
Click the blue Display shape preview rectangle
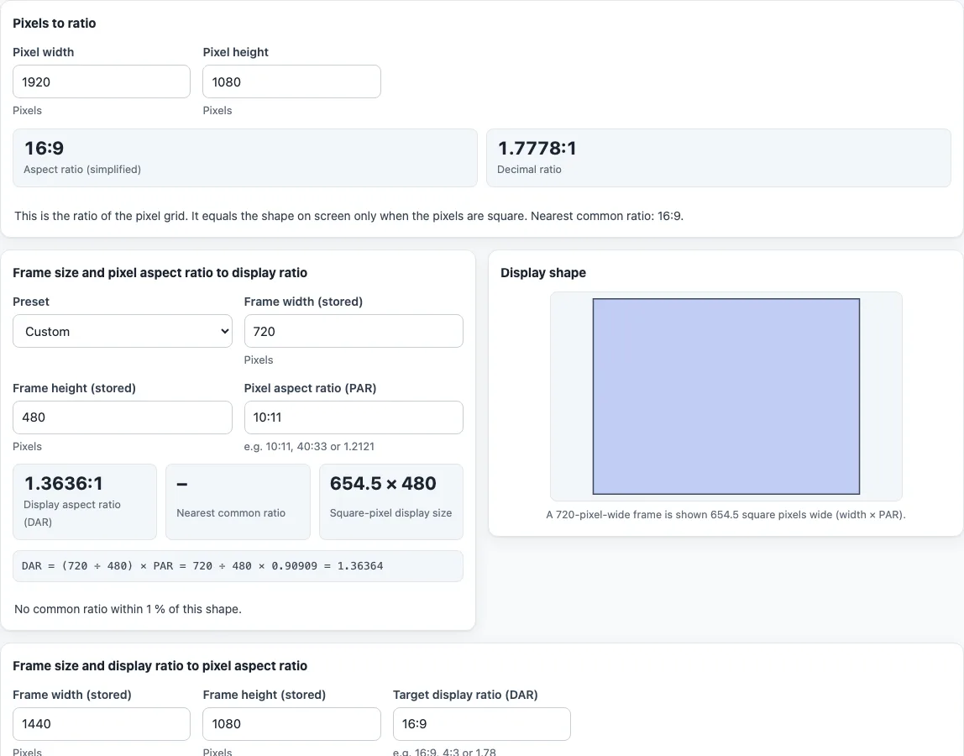726,396
